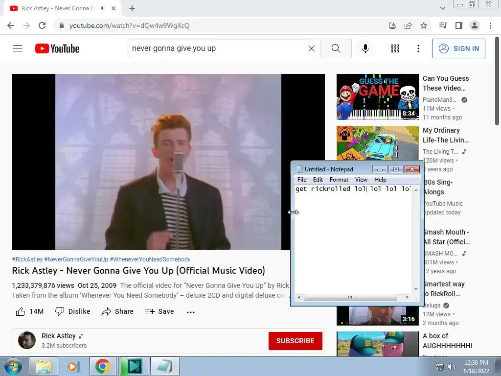The height and width of the screenshot is (376, 501).
Task: Open 'Smash Mouth - All Star' video title
Action: 447,237
